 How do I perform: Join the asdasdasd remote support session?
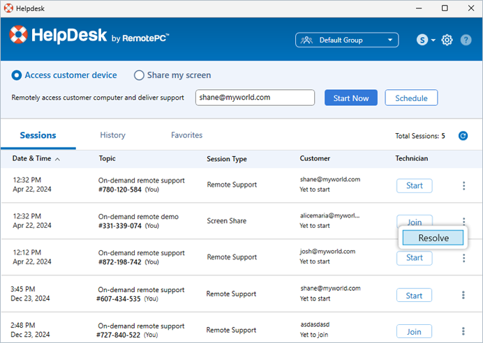[414, 332]
